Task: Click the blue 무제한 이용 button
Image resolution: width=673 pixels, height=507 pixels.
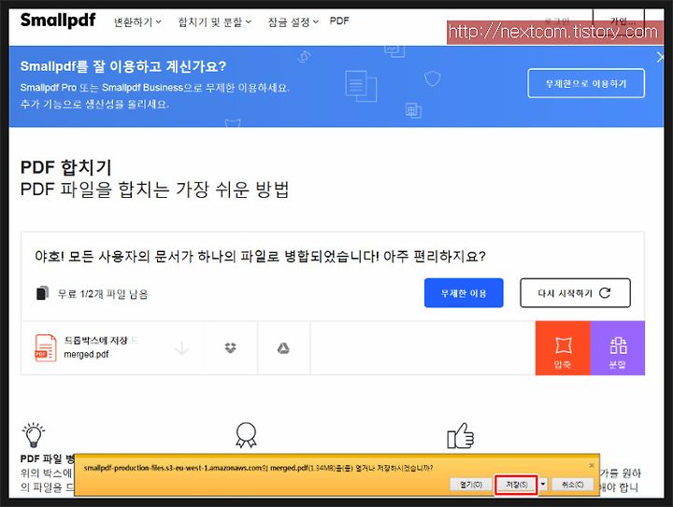Action: 464,293
